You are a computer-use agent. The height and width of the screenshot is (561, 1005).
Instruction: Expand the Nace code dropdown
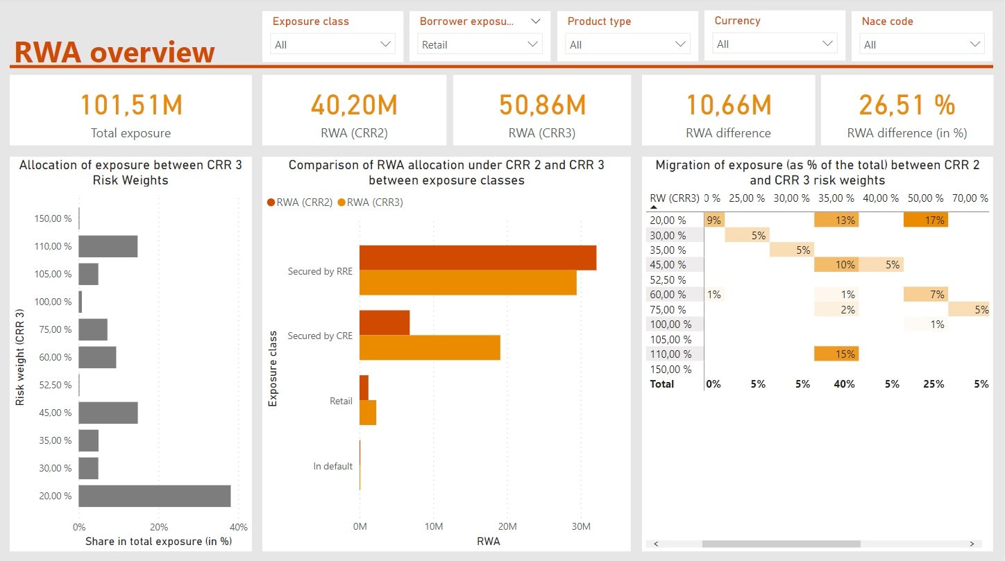tap(922, 44)
